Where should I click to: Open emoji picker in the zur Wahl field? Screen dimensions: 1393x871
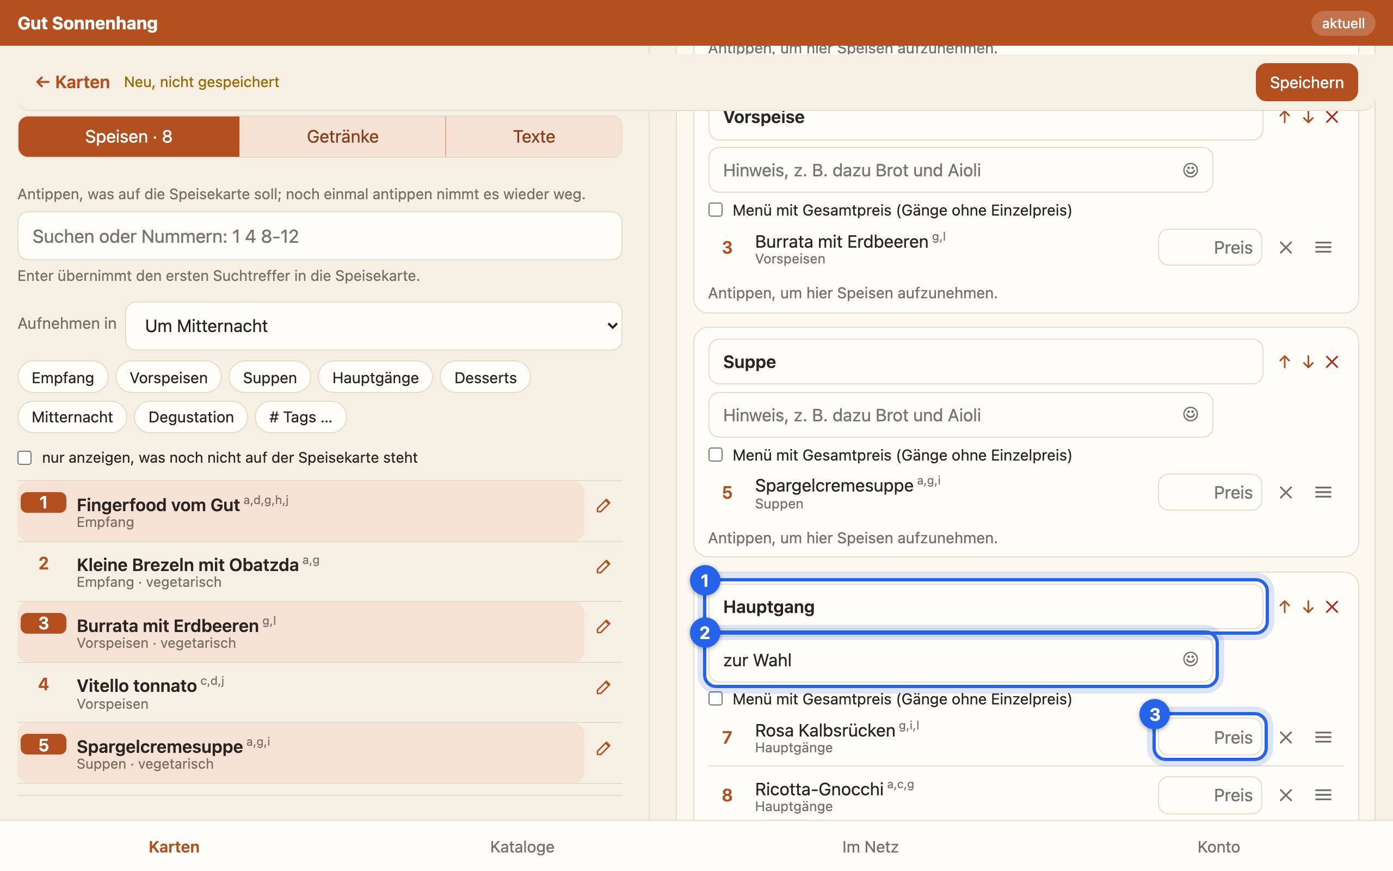(1190, 659)
